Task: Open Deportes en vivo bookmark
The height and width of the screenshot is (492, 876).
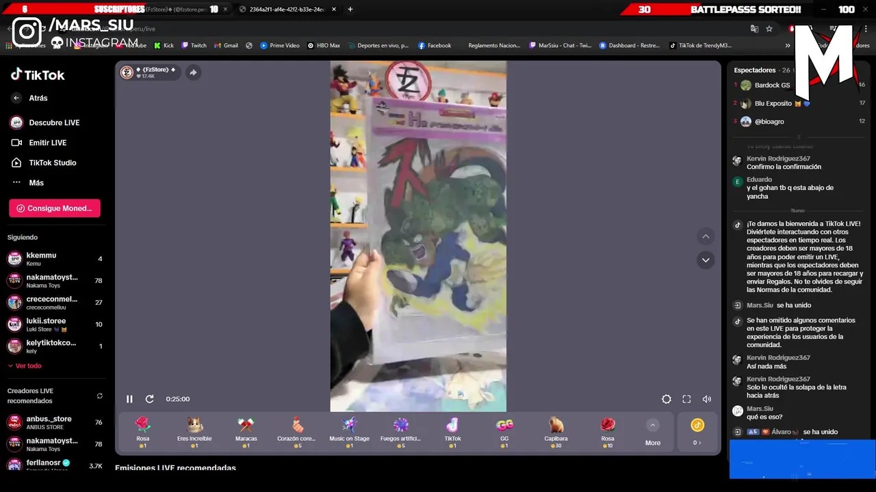Action: (x=377, y=46)
